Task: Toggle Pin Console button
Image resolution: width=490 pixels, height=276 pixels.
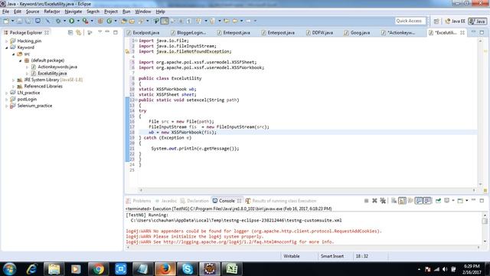Action: coord(438,201)
